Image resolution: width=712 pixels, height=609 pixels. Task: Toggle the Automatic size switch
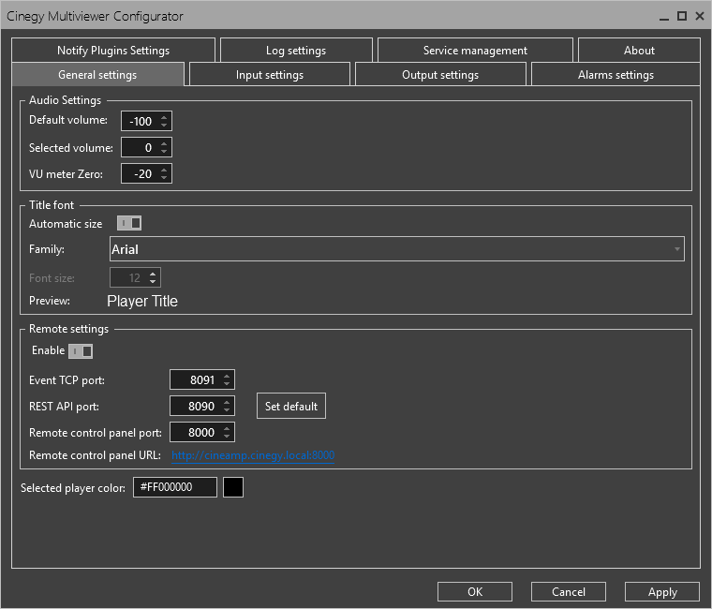pyautogui.click(x=129, y=223)
